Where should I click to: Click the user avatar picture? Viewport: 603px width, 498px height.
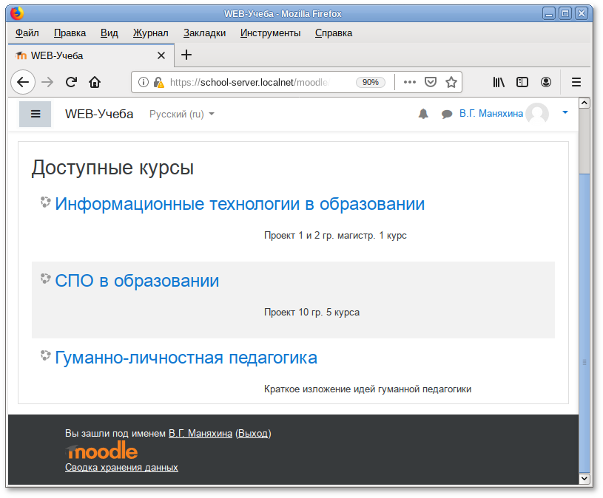pos(537,114)
